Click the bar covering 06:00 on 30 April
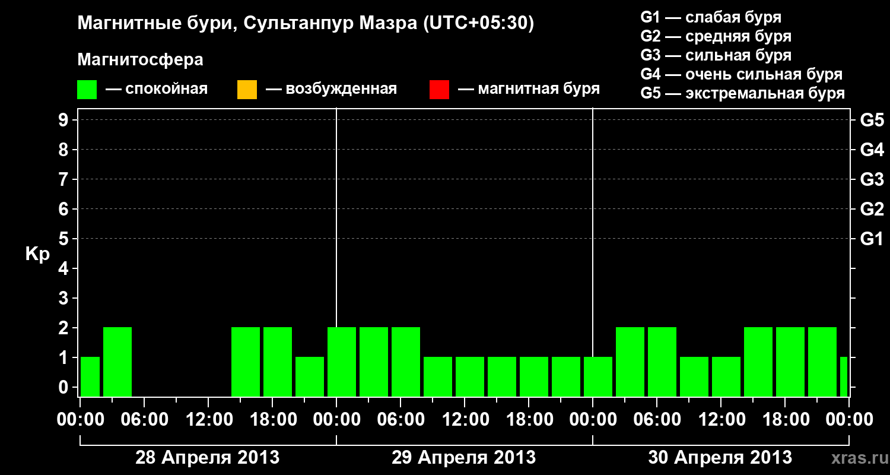Image resolution: width=890 pixels, height=475 pixels. pos(662,362)
